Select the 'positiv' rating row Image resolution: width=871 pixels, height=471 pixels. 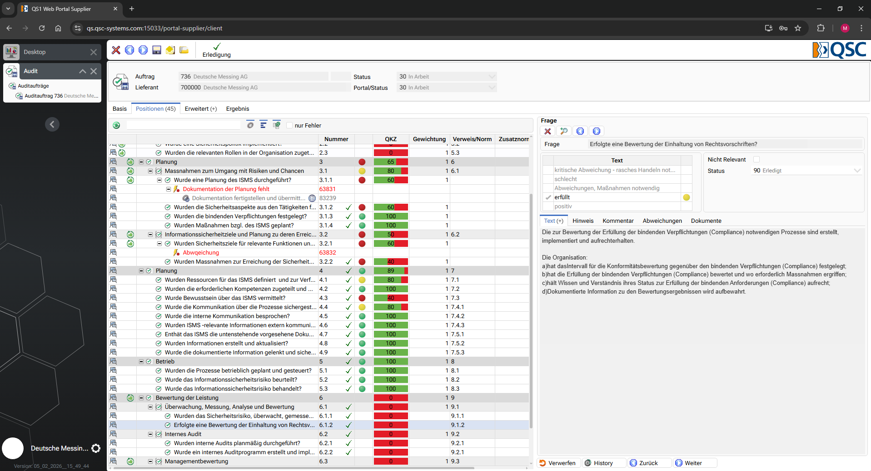(x=617, y=206)
